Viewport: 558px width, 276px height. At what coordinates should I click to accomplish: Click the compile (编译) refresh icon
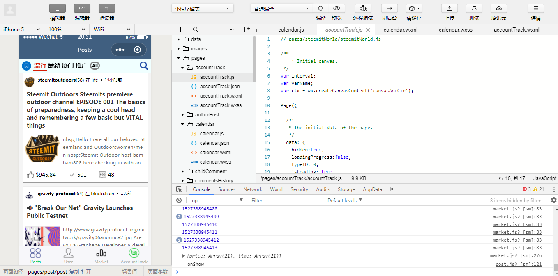pyautogui.click(x=321, y=8)
